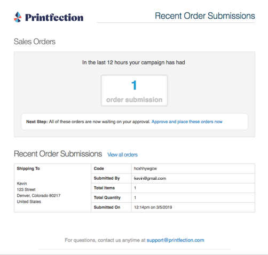The image size is (268, 255).
Task: Open the Approve and place these orders now link
Action: [187, 122]
